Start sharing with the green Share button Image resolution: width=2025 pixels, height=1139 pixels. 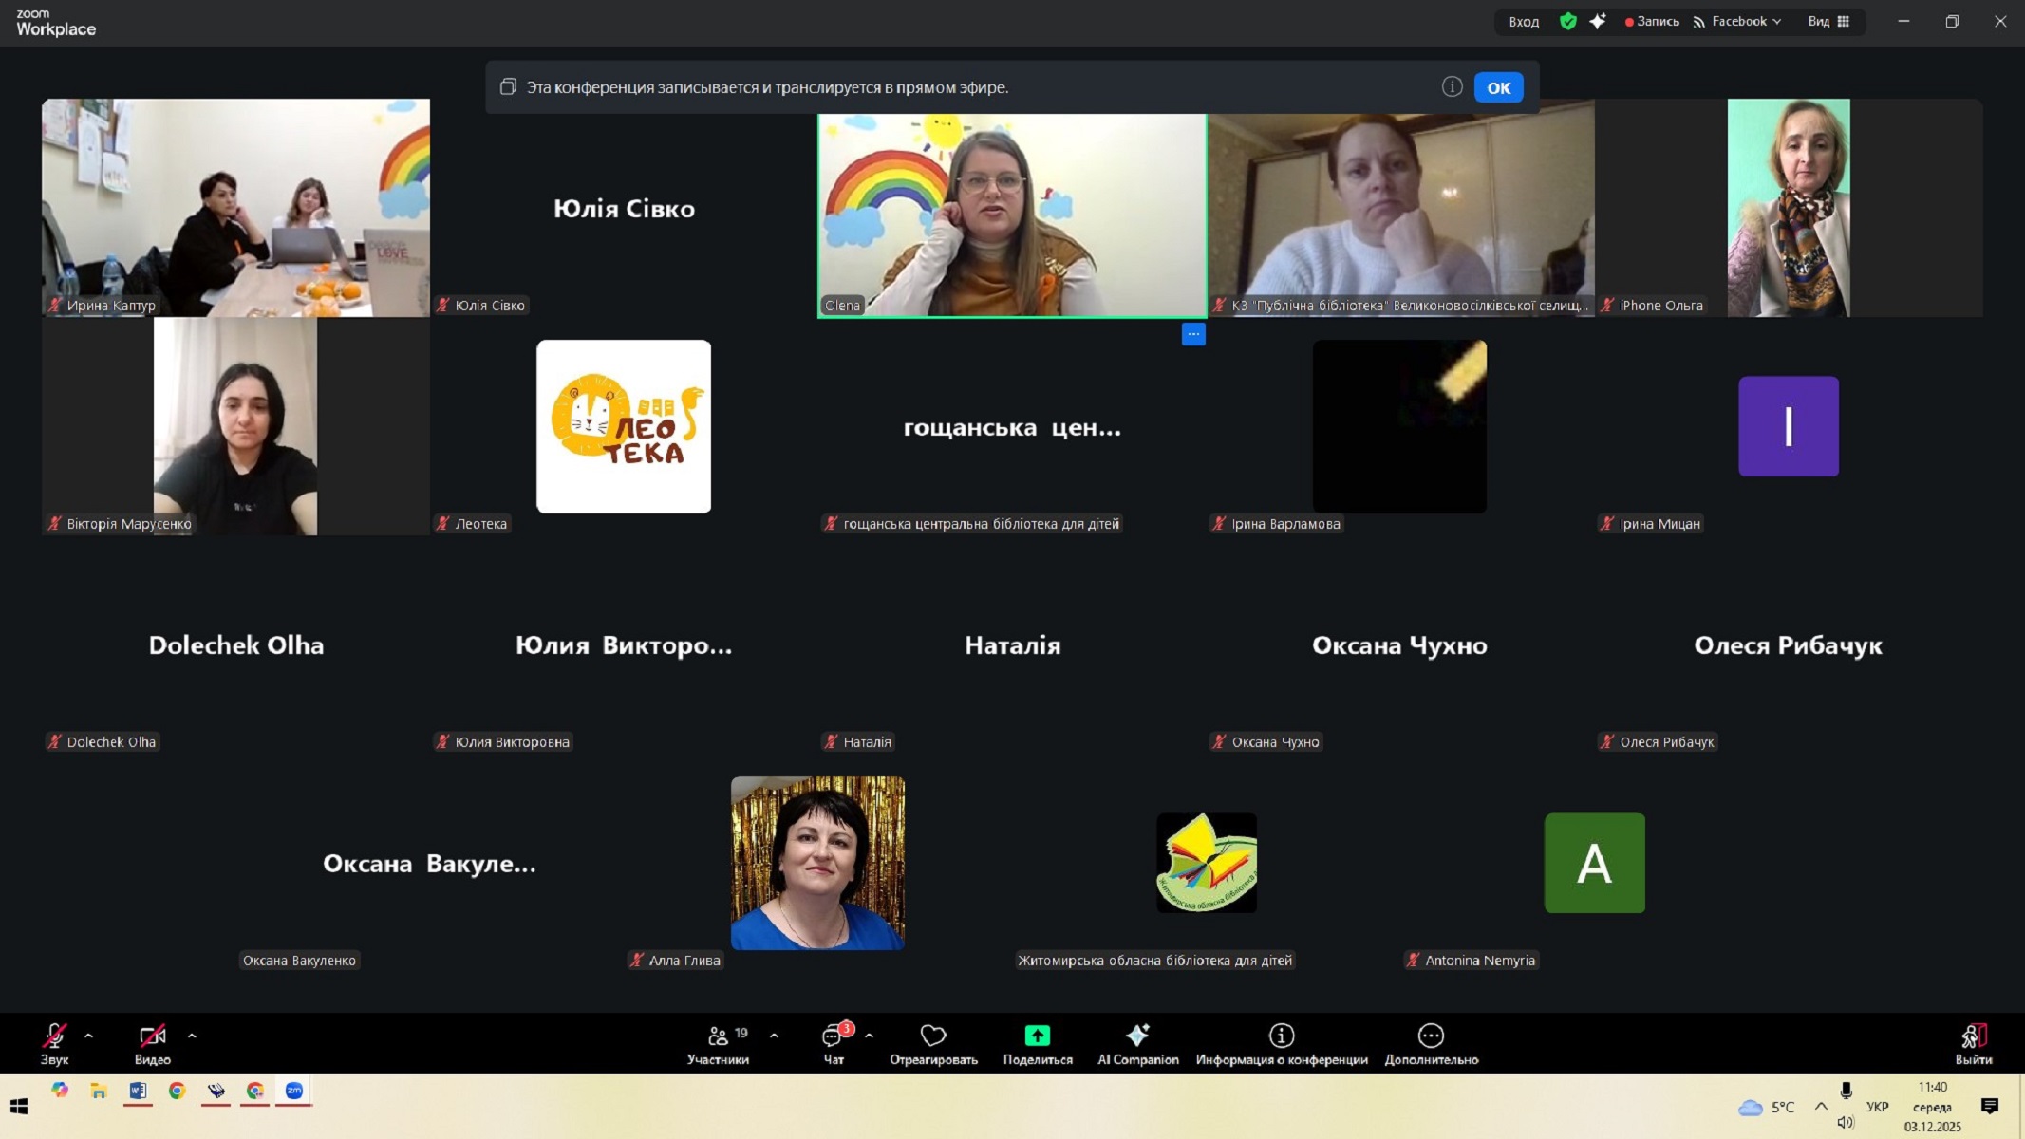pyautogui.click(x=1037, y=1036)
